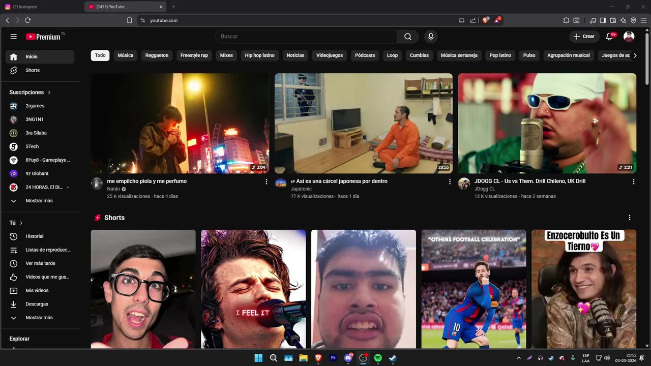Expand the Suscripciones section chevron
This screenshot has height=366, width=651.
click(x=49, y=93)
